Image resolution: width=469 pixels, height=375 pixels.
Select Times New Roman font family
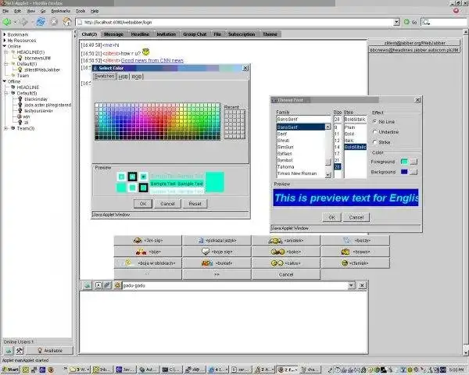coord(301,173)
